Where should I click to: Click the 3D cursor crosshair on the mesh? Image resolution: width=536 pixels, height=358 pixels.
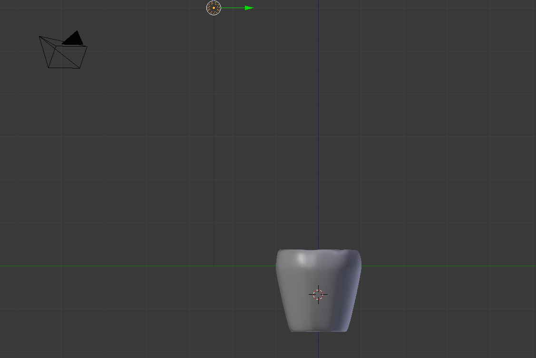point(318,295)
